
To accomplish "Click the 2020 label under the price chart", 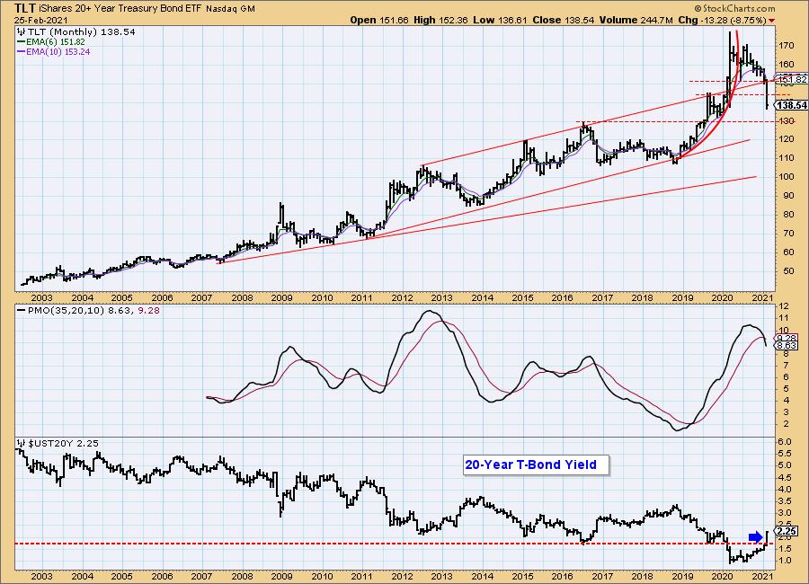I will point(722,297).
